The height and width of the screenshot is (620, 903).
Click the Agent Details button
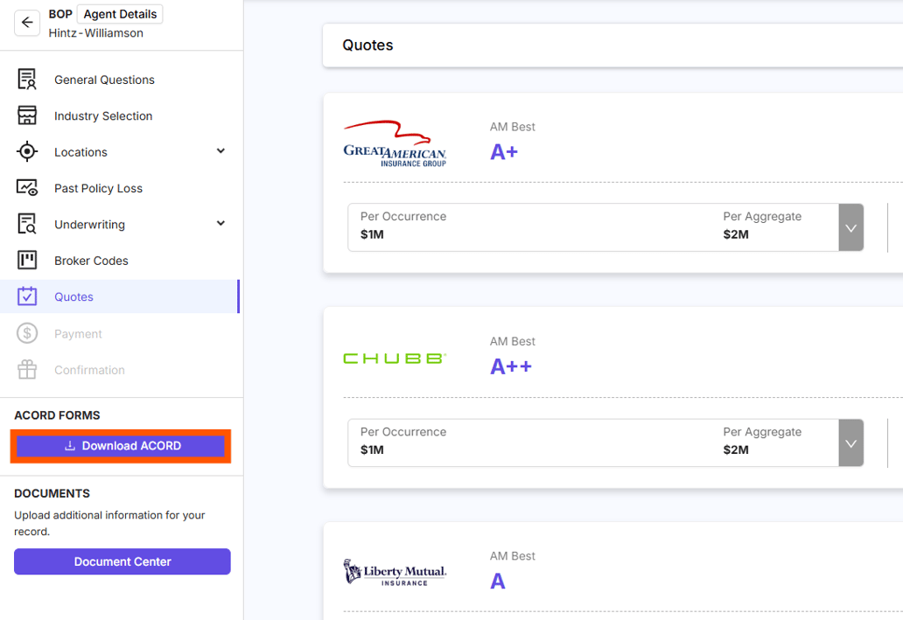(120, 14)
